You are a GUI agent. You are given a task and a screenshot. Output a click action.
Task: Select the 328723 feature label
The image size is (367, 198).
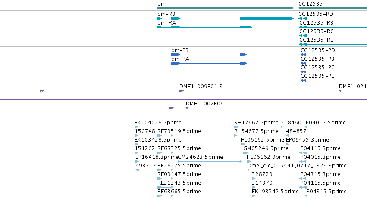262,175
